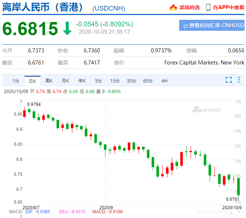Screen dimensions: 246x218
Task: Click the green down arrow beside 6.6815
Action: (67, 29)
